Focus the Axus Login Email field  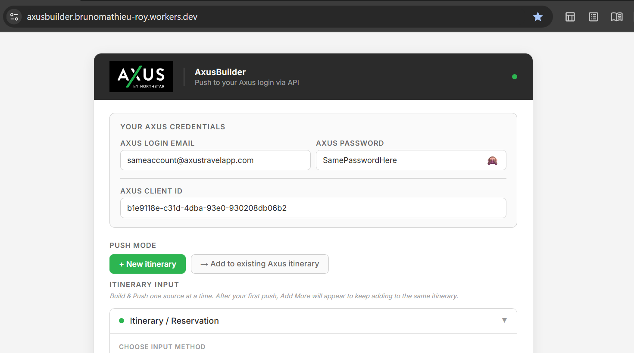point(215,160)
